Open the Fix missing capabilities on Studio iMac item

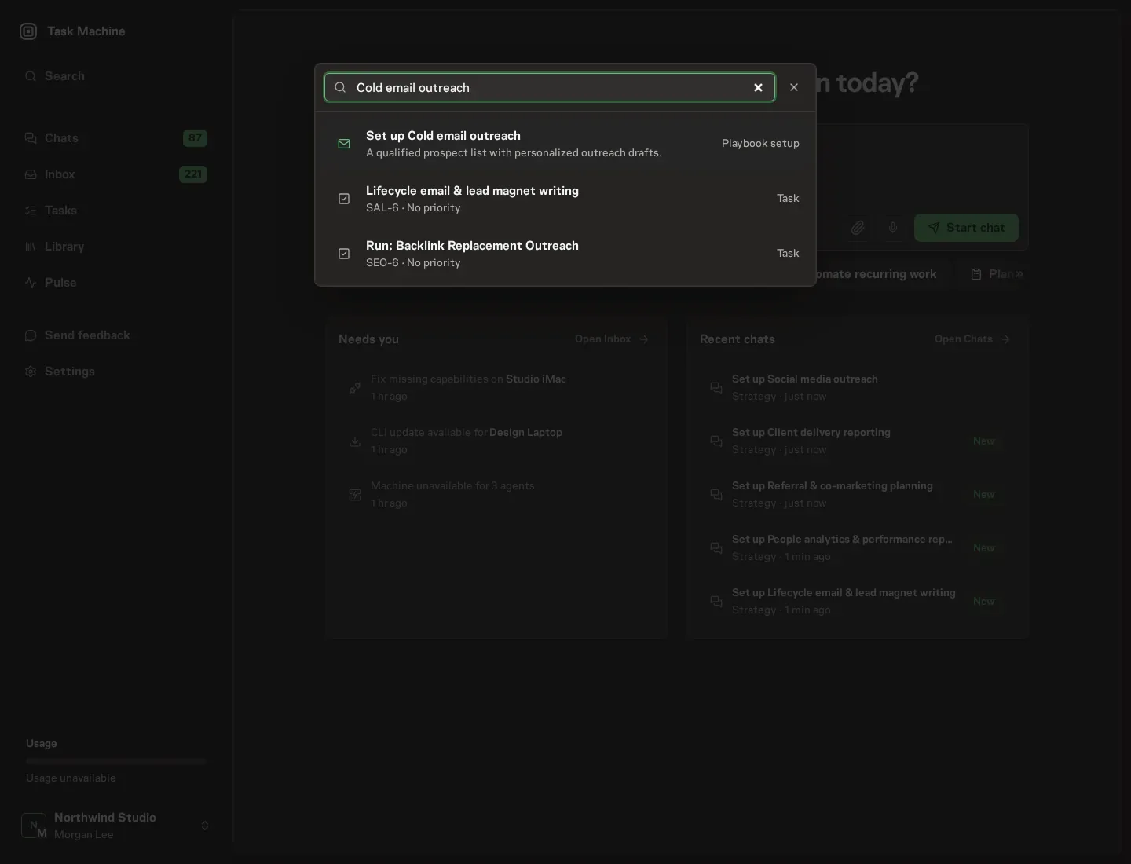click(x=496, y=387)
